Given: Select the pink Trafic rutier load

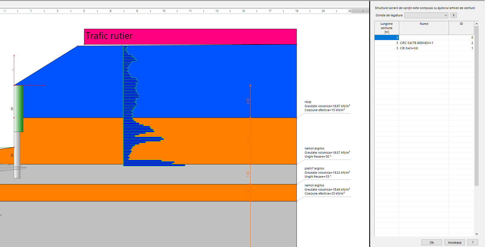Looking at the screenshot, I should 190,37.
